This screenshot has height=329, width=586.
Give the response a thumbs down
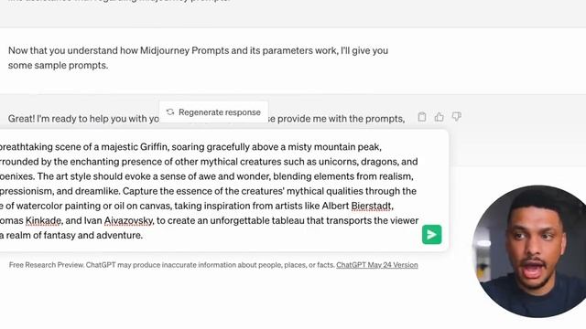tap(456, 117)
